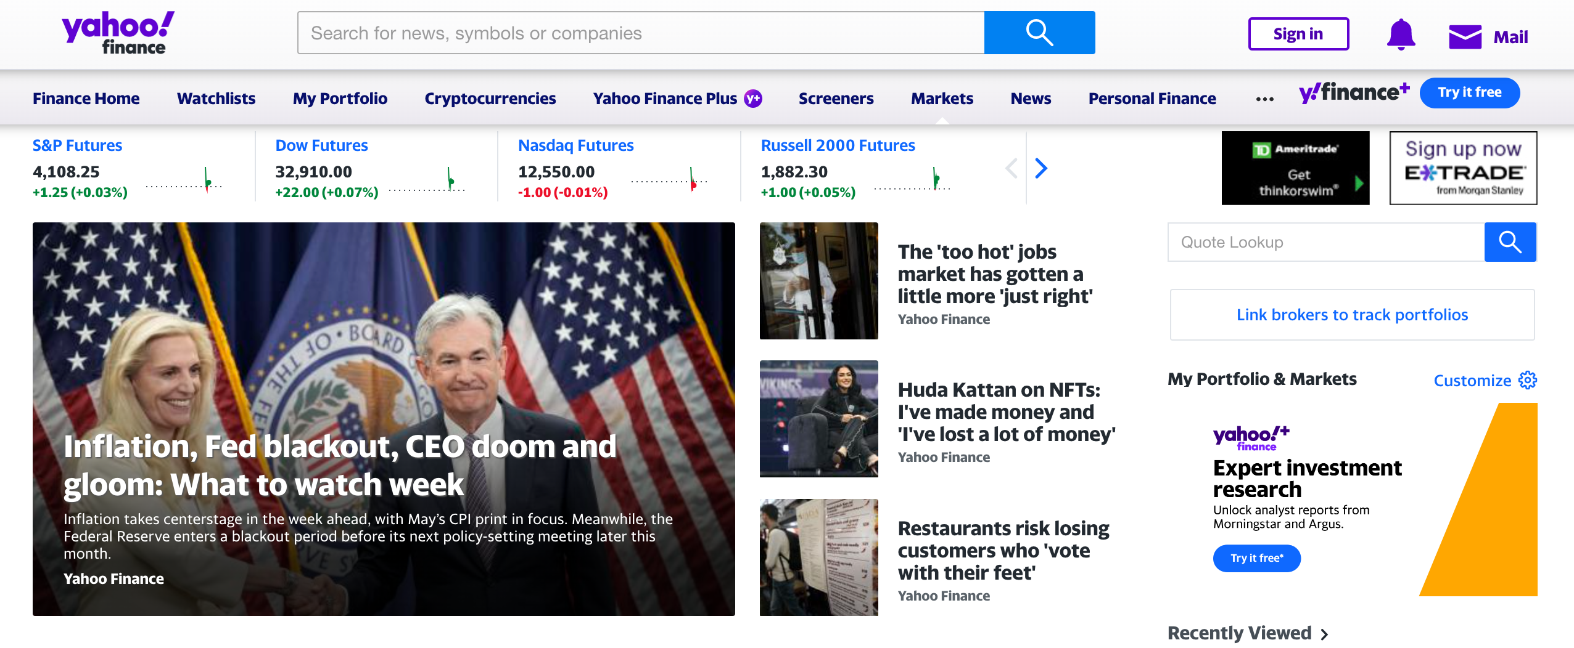1574x648 pixels.
Task: Open the News tab
Action: pos(1031,99)
